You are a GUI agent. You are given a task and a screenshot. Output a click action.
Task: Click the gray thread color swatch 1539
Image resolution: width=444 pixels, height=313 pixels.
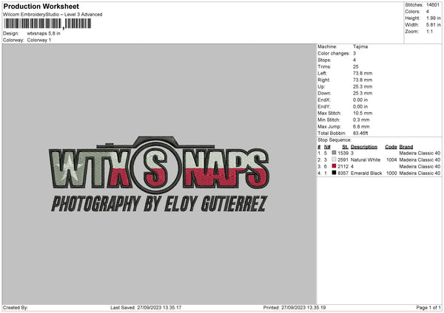(x=334, y=153)
